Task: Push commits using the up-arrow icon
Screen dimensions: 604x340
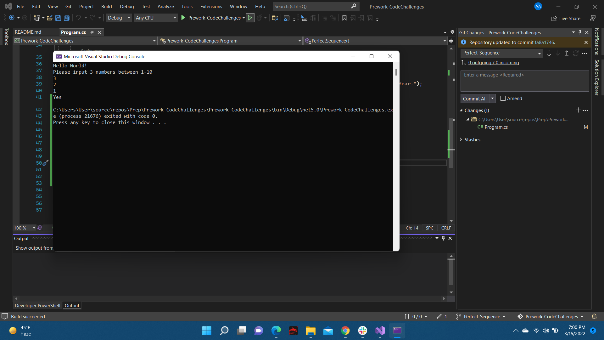Action: click(x=566, y=53)
